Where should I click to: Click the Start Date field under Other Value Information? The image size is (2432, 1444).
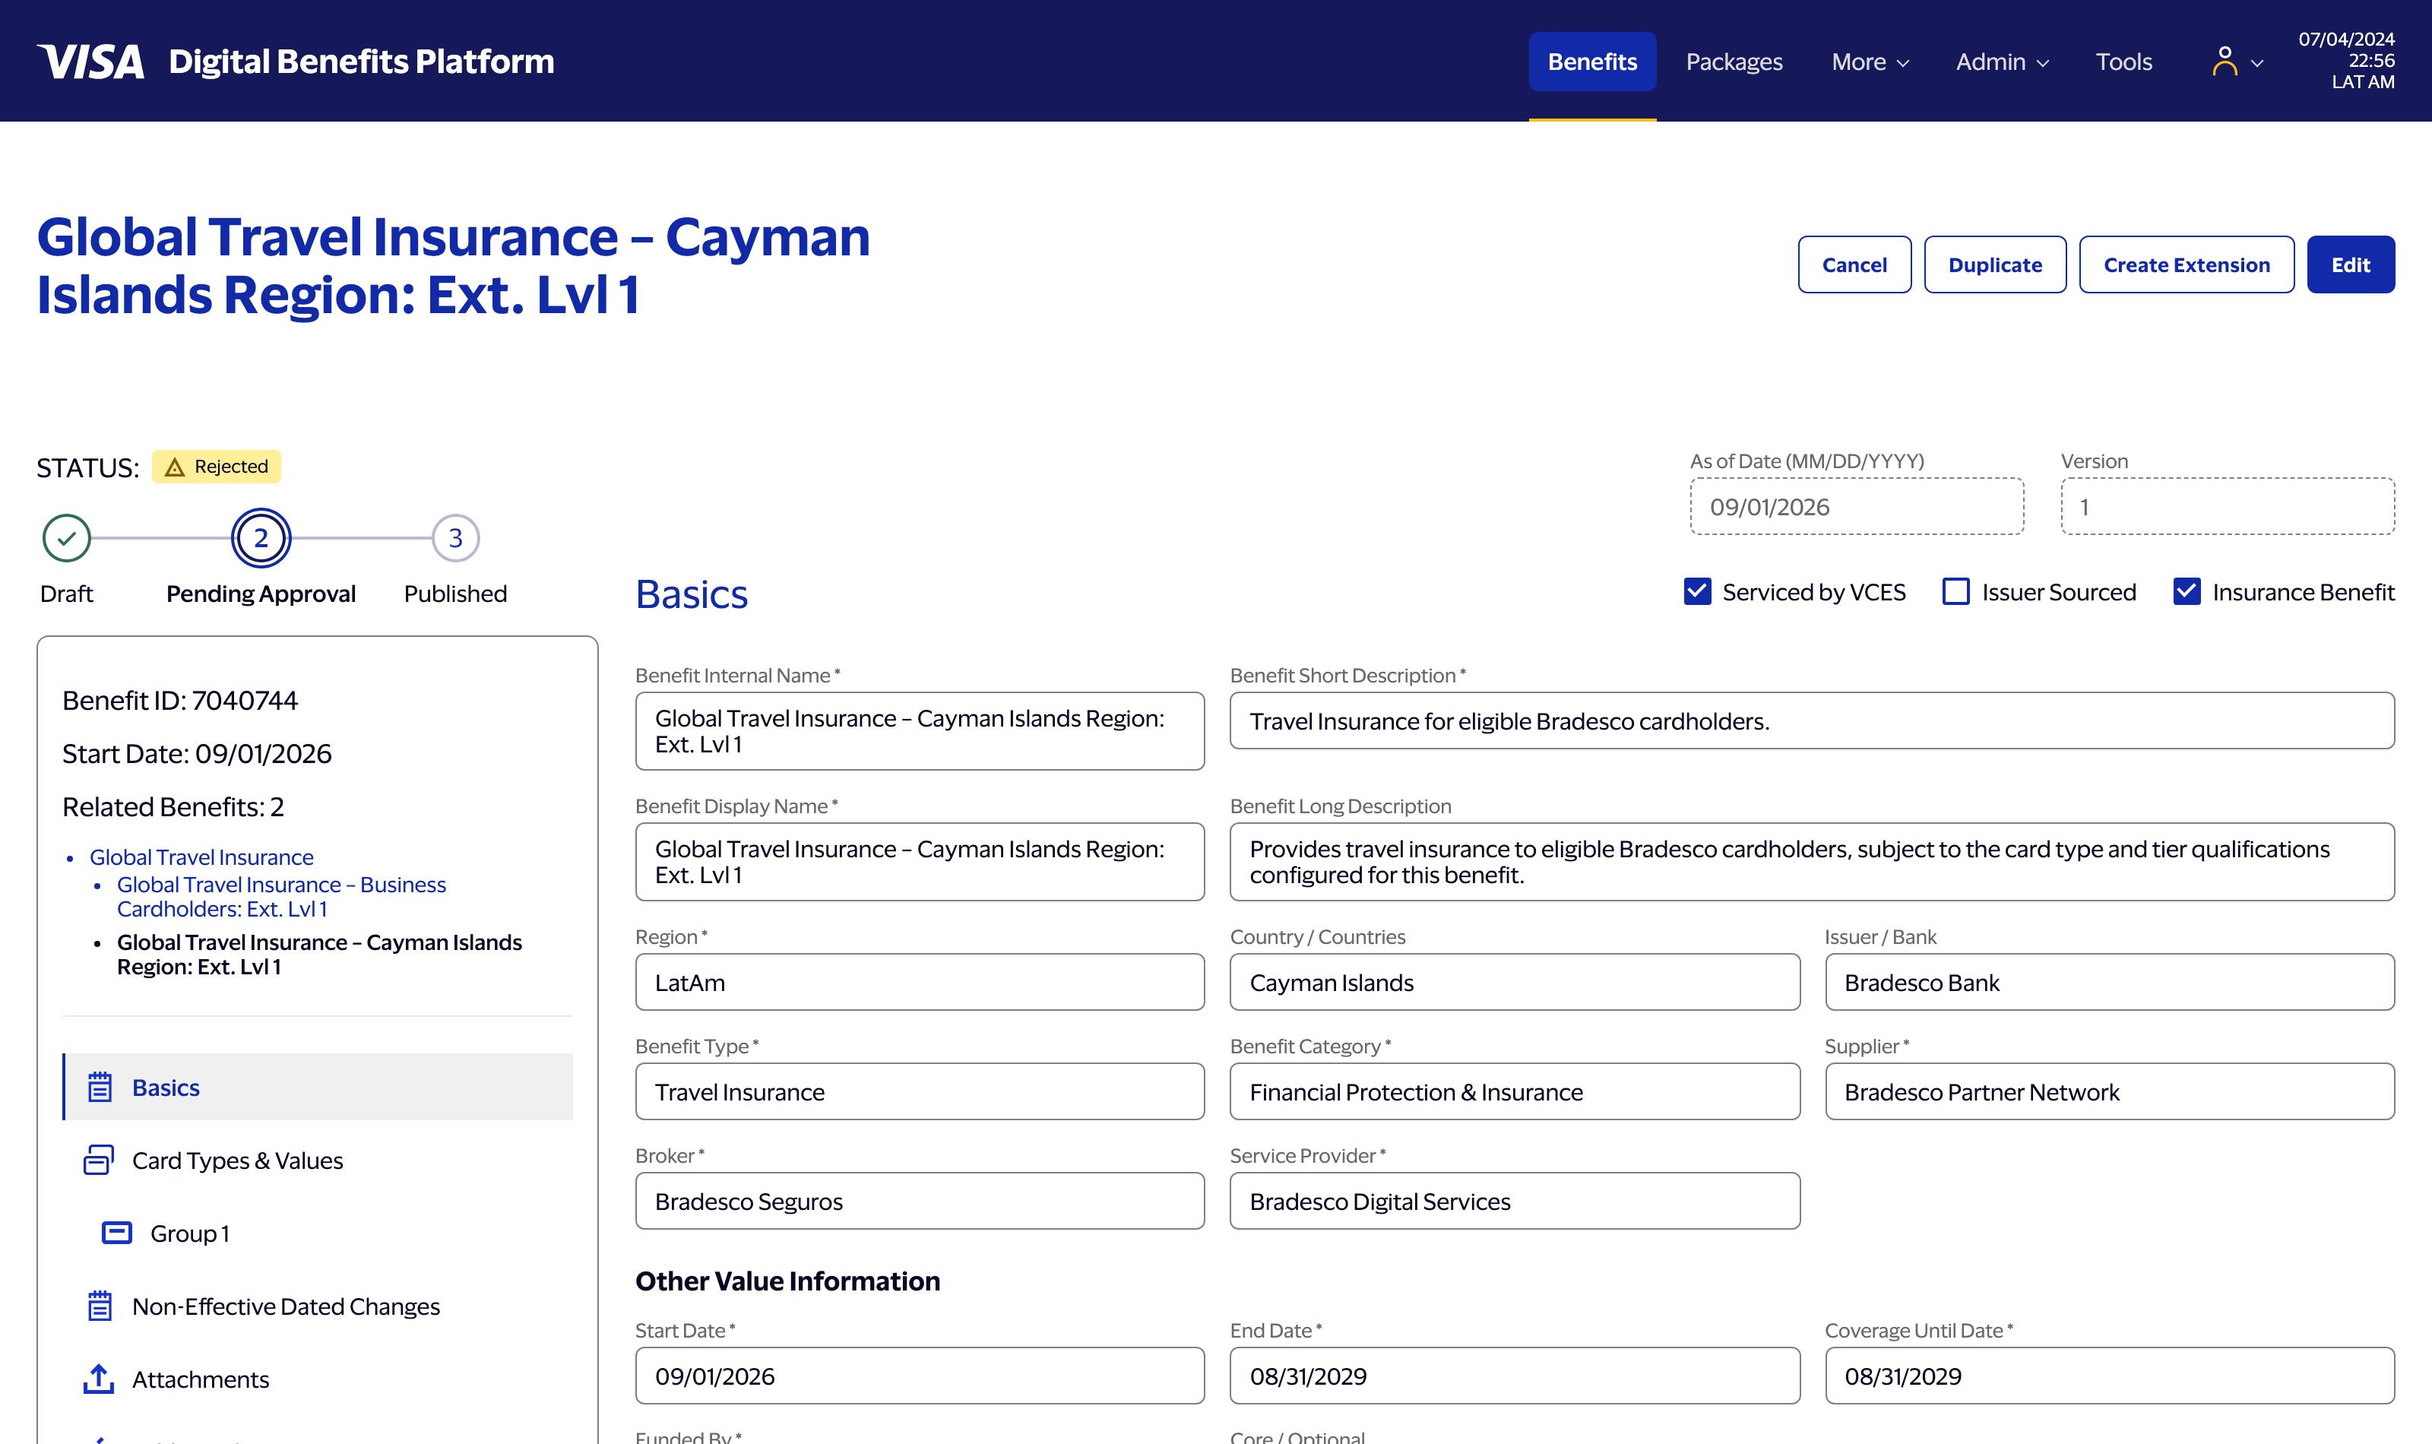coord(920,1376)
